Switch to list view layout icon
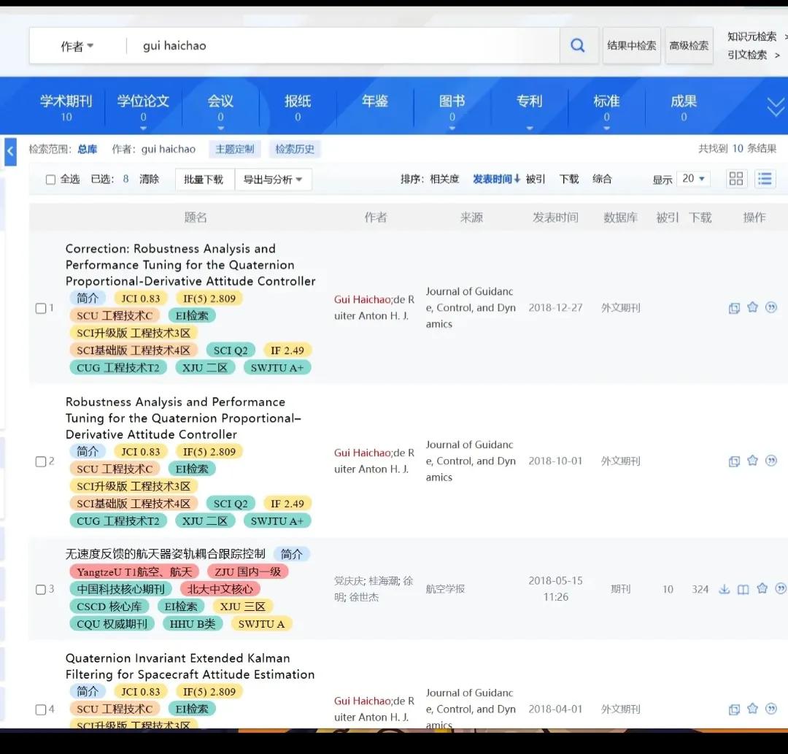 tap(764, 179)
